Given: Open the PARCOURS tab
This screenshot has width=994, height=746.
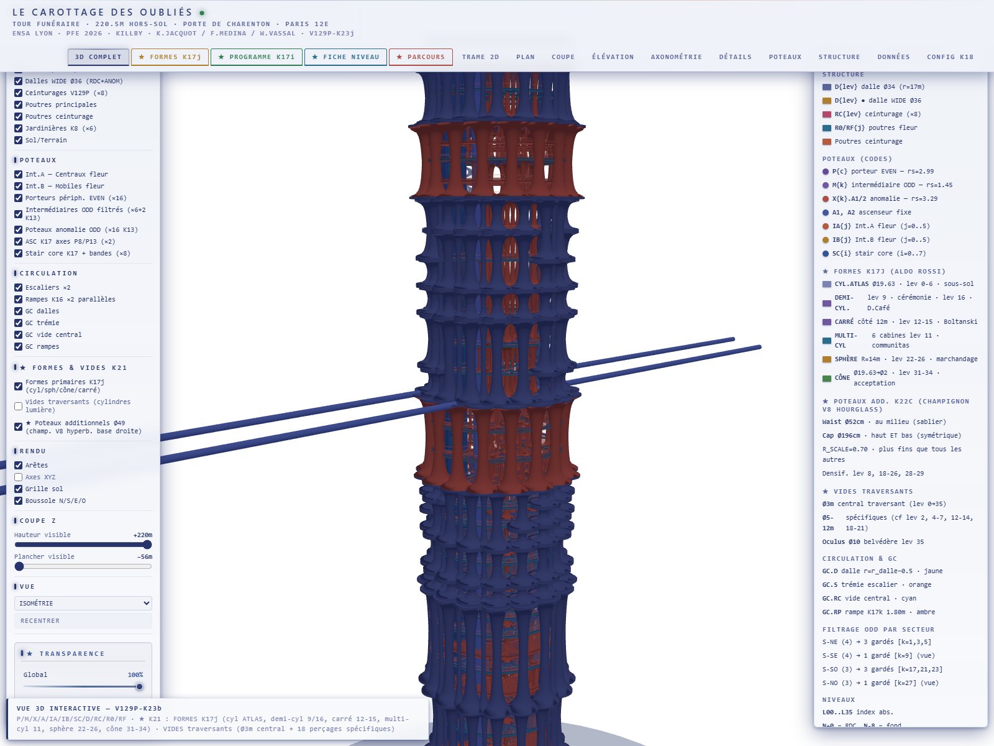Looking at the screenshot, I should (x=421, y=57).
